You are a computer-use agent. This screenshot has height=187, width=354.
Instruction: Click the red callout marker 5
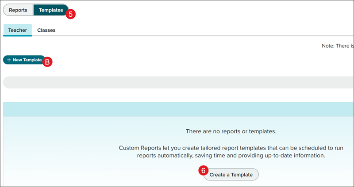[x=71, y=14]
